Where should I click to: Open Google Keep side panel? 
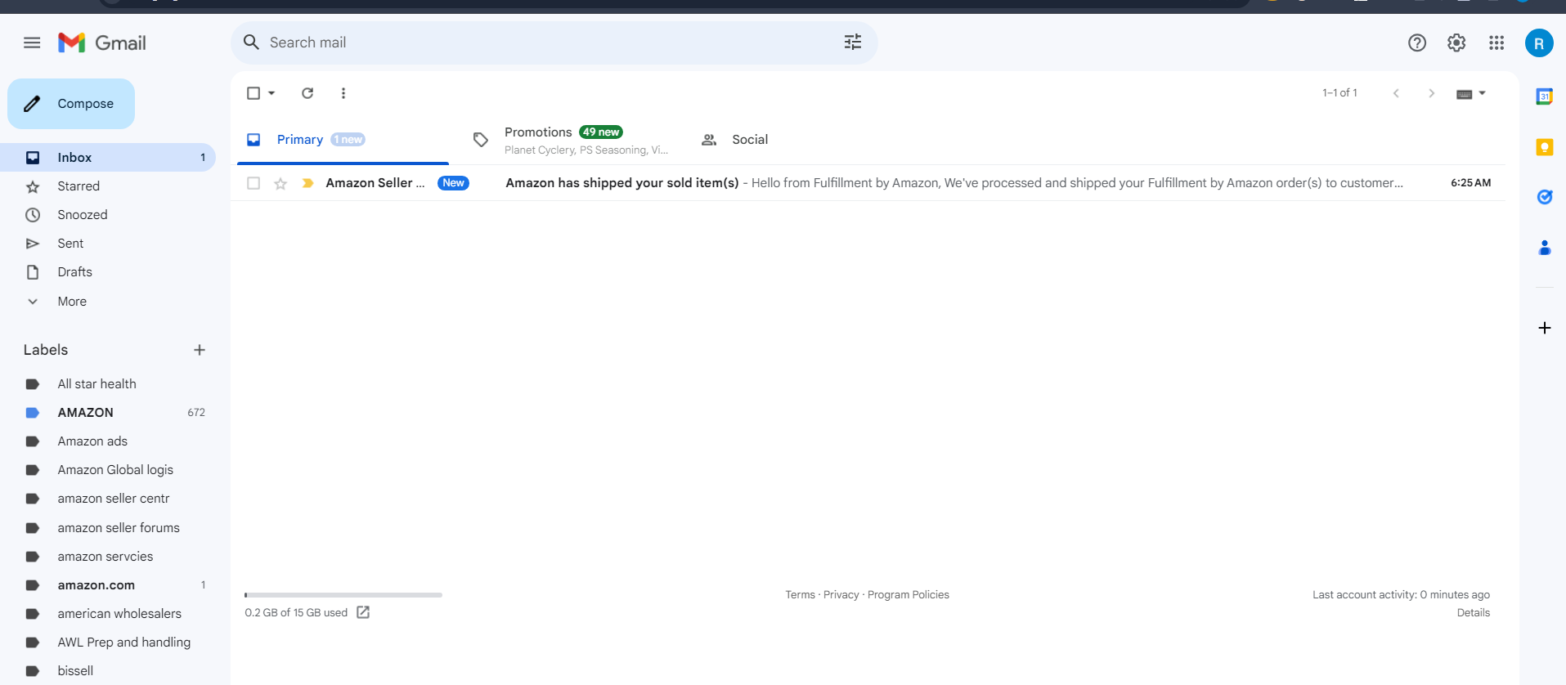coord(1545,147)
